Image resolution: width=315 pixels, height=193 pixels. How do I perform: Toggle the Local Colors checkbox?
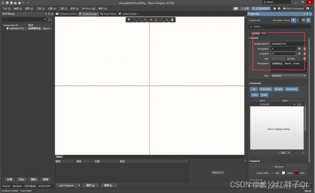click(x=273, y=173)
